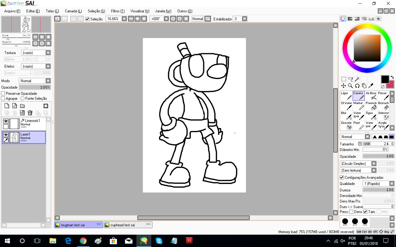Click the Tamanho size value field
The height and width of the screenshot is (247, 396).
pos(378,144)
